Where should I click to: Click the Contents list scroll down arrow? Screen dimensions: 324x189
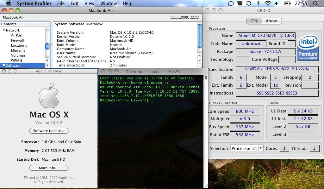pyautogui.click(x=47, y=65)
